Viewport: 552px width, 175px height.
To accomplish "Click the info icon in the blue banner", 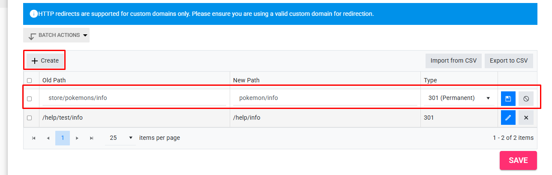I will (33, 14).
